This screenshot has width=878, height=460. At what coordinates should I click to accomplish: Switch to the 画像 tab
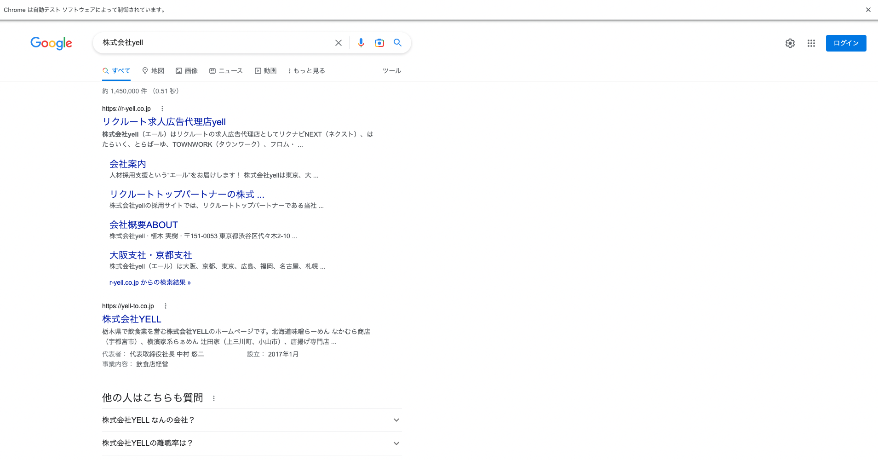[x=187, y=71]
